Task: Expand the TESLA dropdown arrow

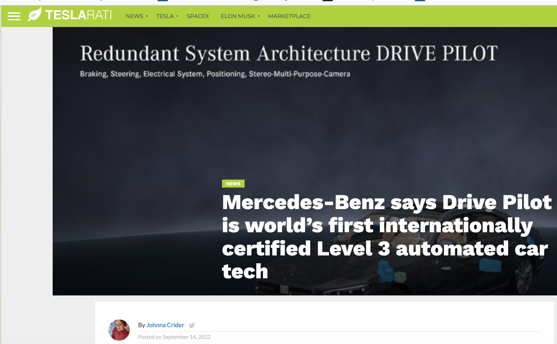Action: pos(177,17)
